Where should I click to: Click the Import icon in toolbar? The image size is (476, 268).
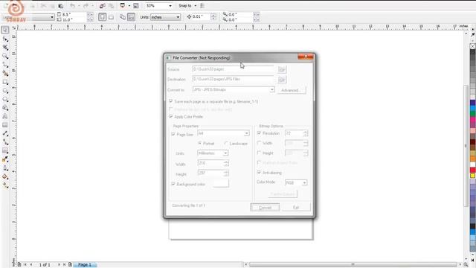103,6
